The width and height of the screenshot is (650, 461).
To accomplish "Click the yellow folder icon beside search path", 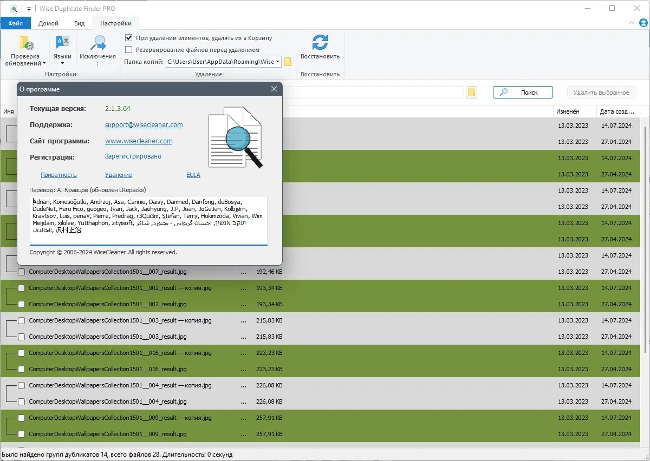I will click(472, 93).
